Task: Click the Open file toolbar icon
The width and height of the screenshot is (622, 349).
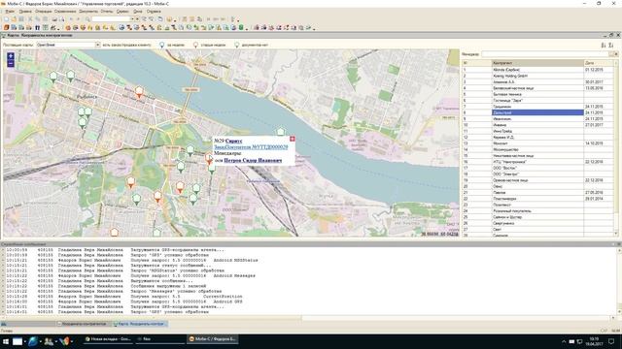Action: tap(14, 19)
